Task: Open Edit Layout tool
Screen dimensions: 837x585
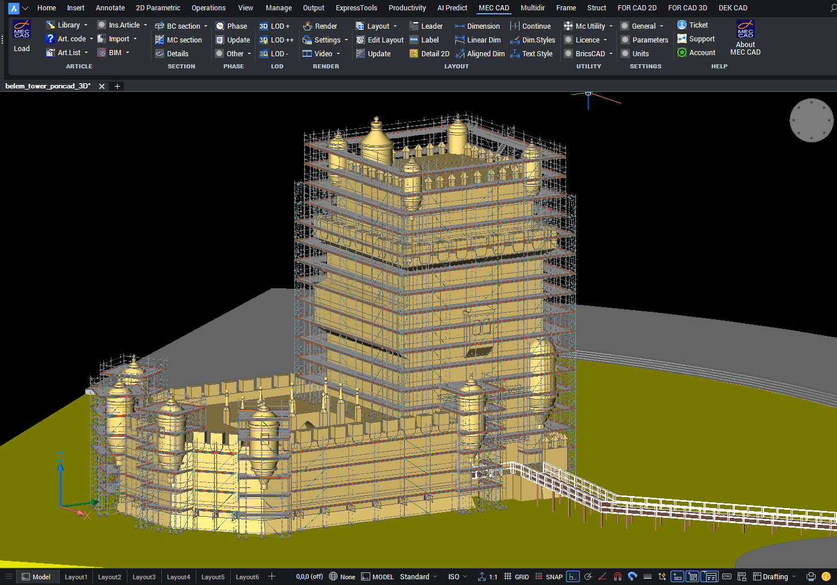Action: 380,40
